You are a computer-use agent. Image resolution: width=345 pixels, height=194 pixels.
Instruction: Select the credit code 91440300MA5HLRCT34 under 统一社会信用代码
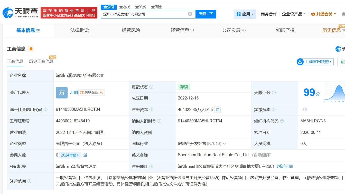78,109
